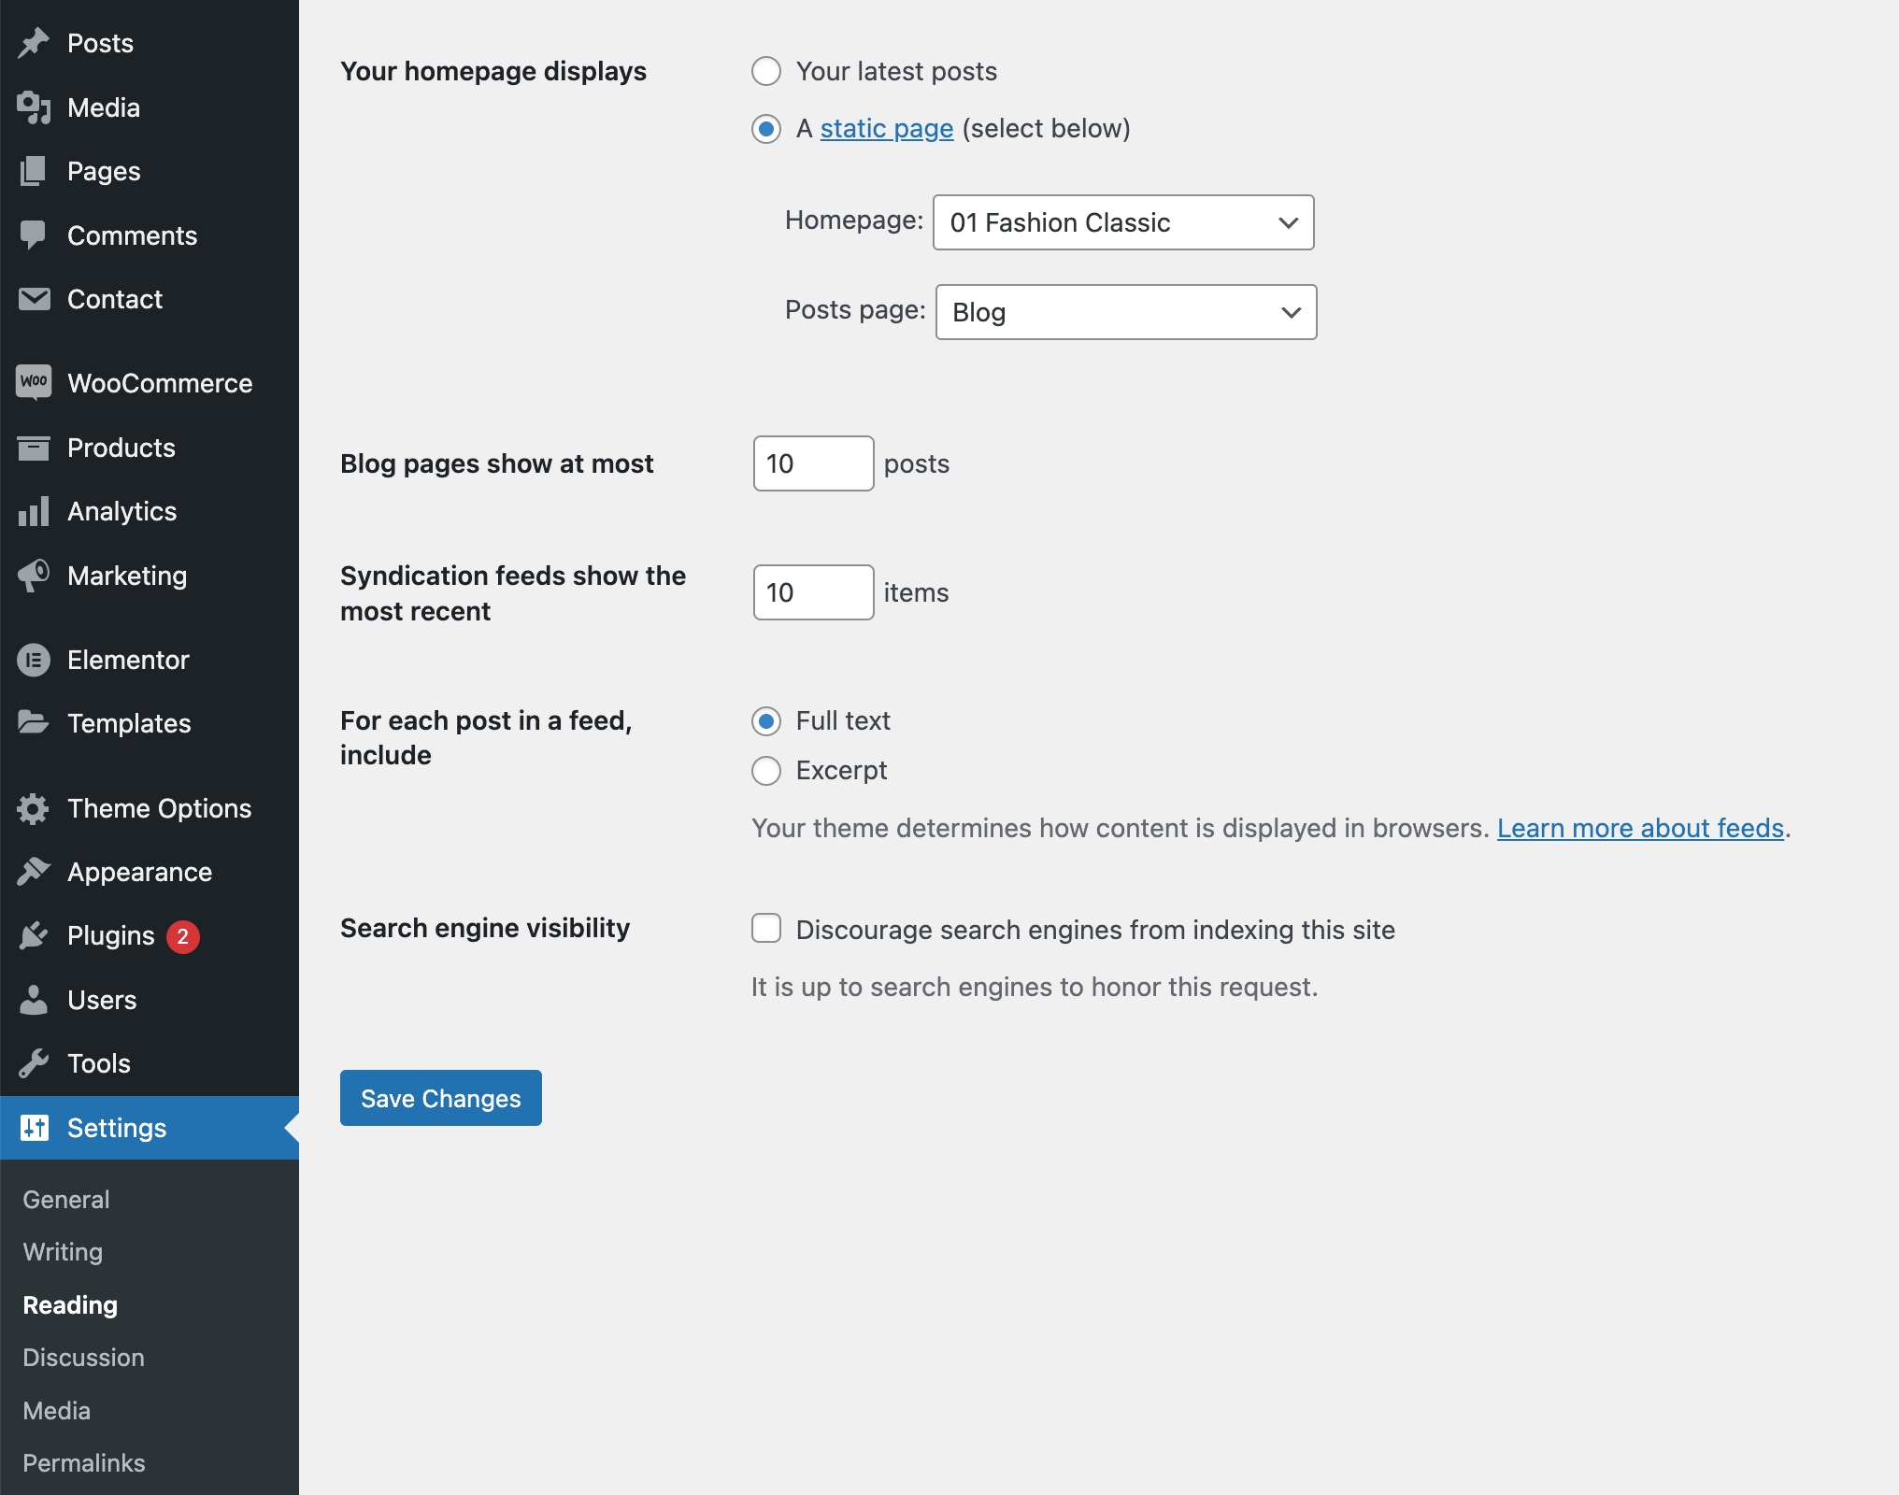Viewport: 1899px width, 1495px height.
Task: Focus the 'Blog pages show at most' field
Action: pos(813,463)
